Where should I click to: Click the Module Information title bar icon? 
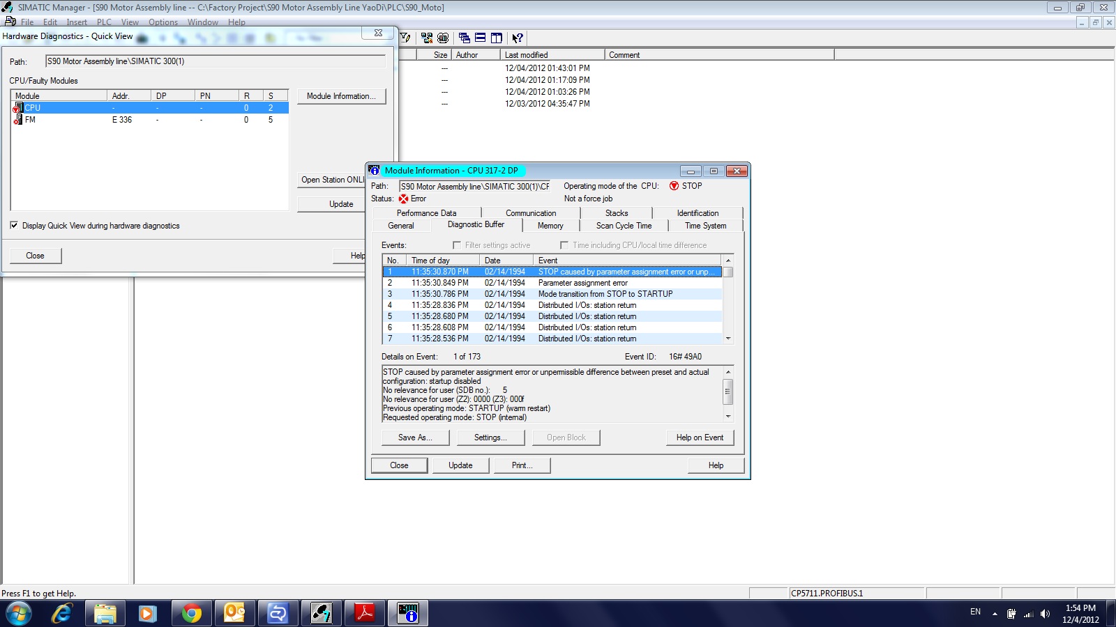click(x=375, y=171)
